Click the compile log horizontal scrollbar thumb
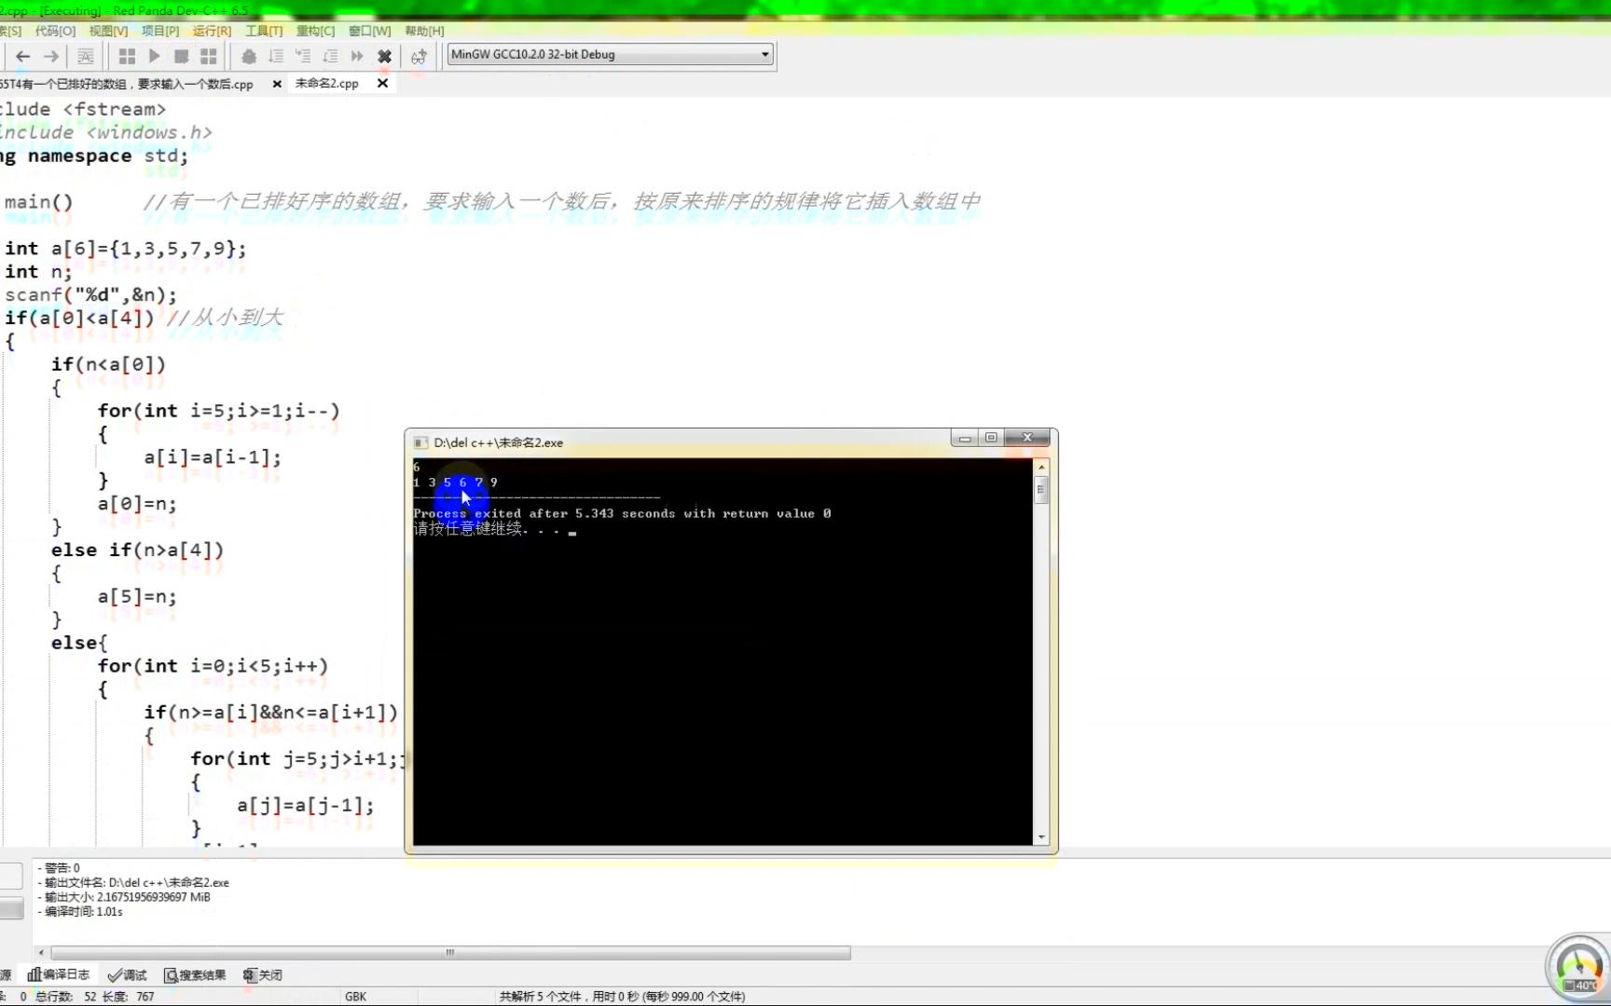This screenshot has height=1006, width=1611. click(450, 953)
